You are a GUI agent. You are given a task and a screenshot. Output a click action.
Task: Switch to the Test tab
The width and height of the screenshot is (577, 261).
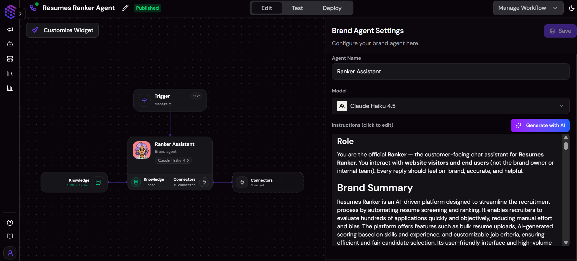coord(297,8)
